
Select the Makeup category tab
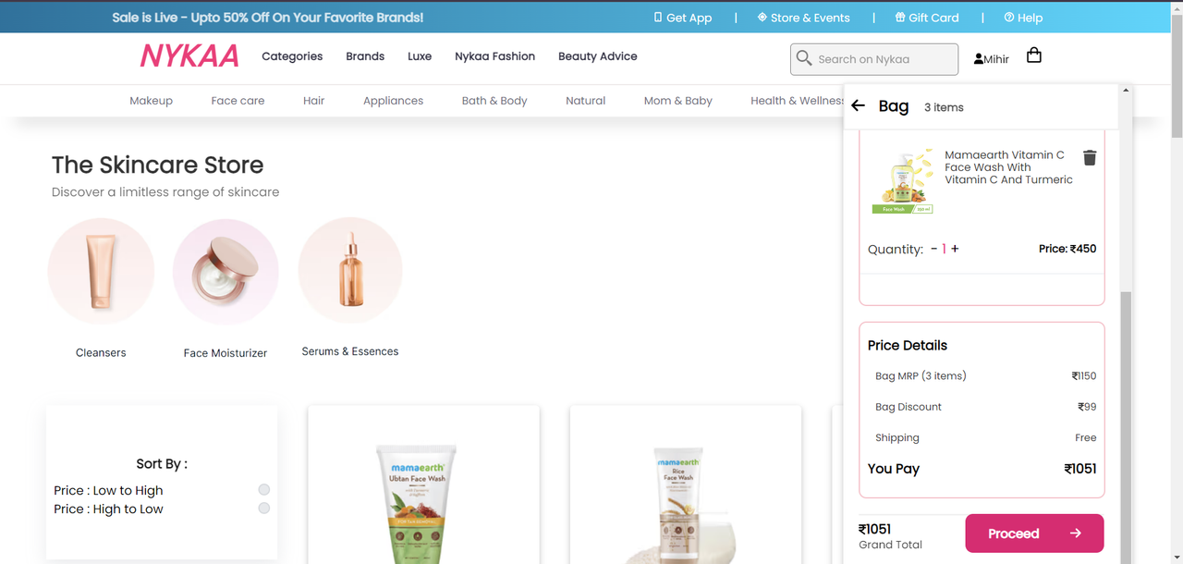pyautogui.click(x=151, y=101)
